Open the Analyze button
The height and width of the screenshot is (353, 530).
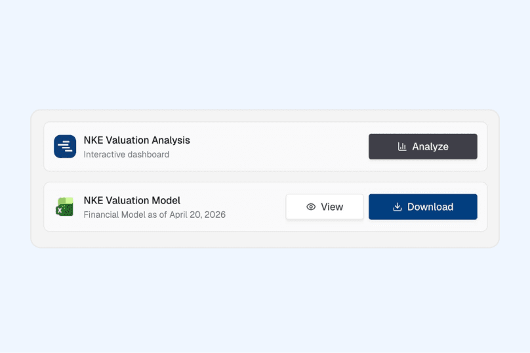point(423,146)
